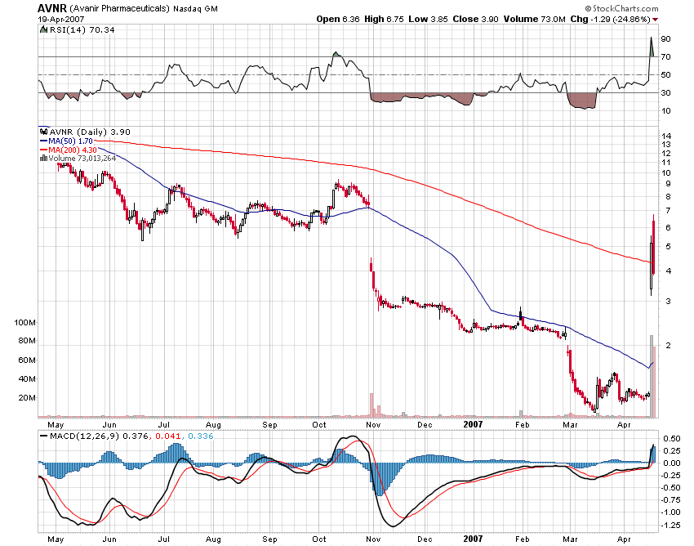Viewport: 694px width, 546px height.
Task: Click the 12 mark on price axis
Action: [x=665, y=154]
